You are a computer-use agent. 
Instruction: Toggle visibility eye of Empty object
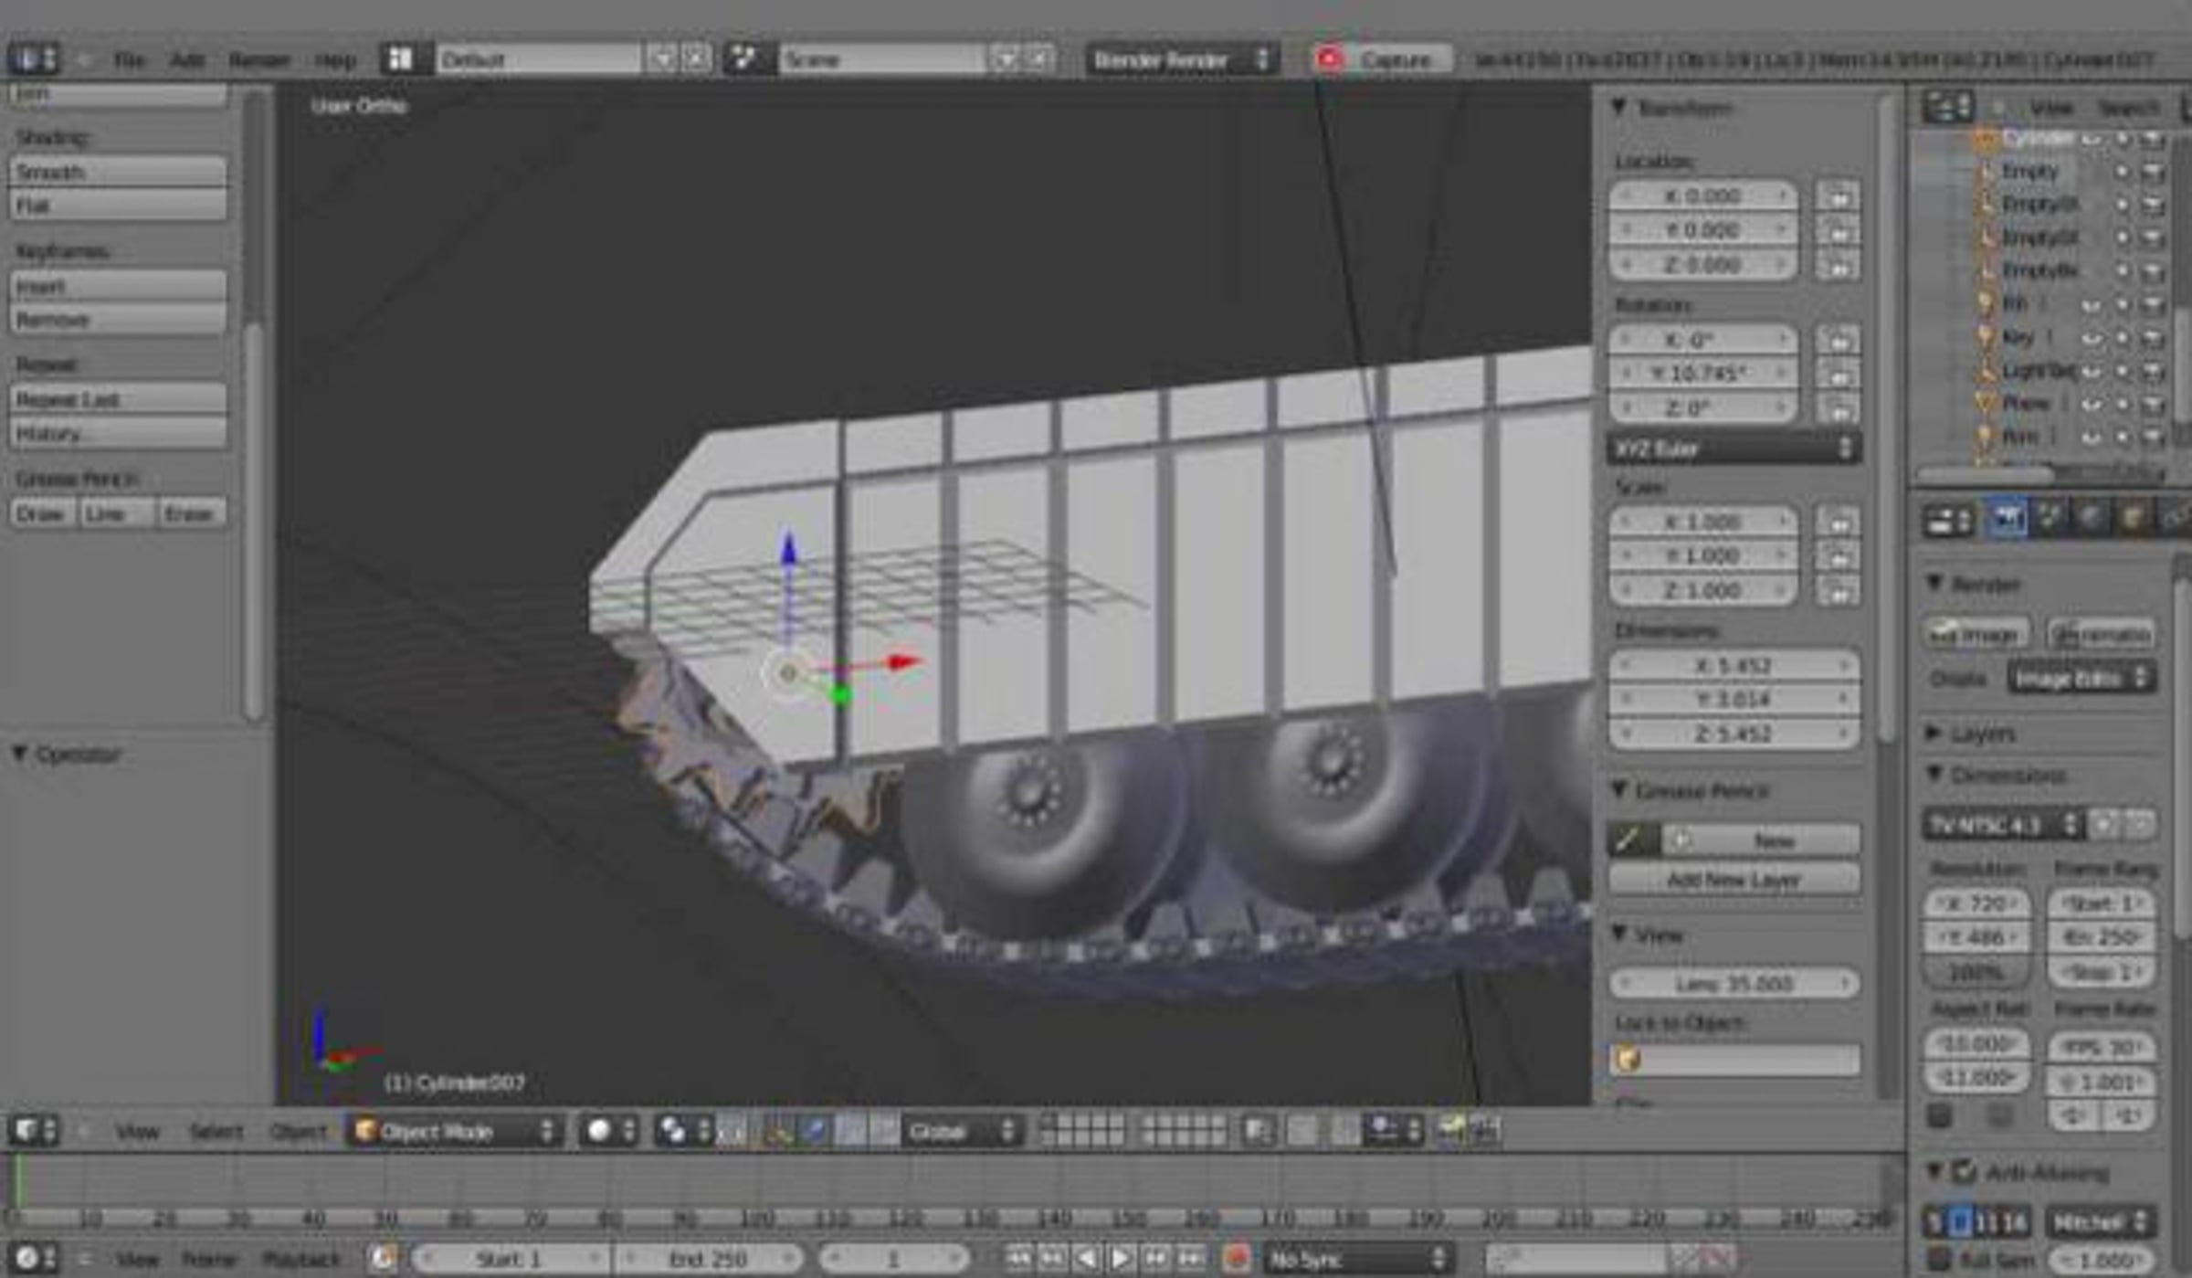2122,171
